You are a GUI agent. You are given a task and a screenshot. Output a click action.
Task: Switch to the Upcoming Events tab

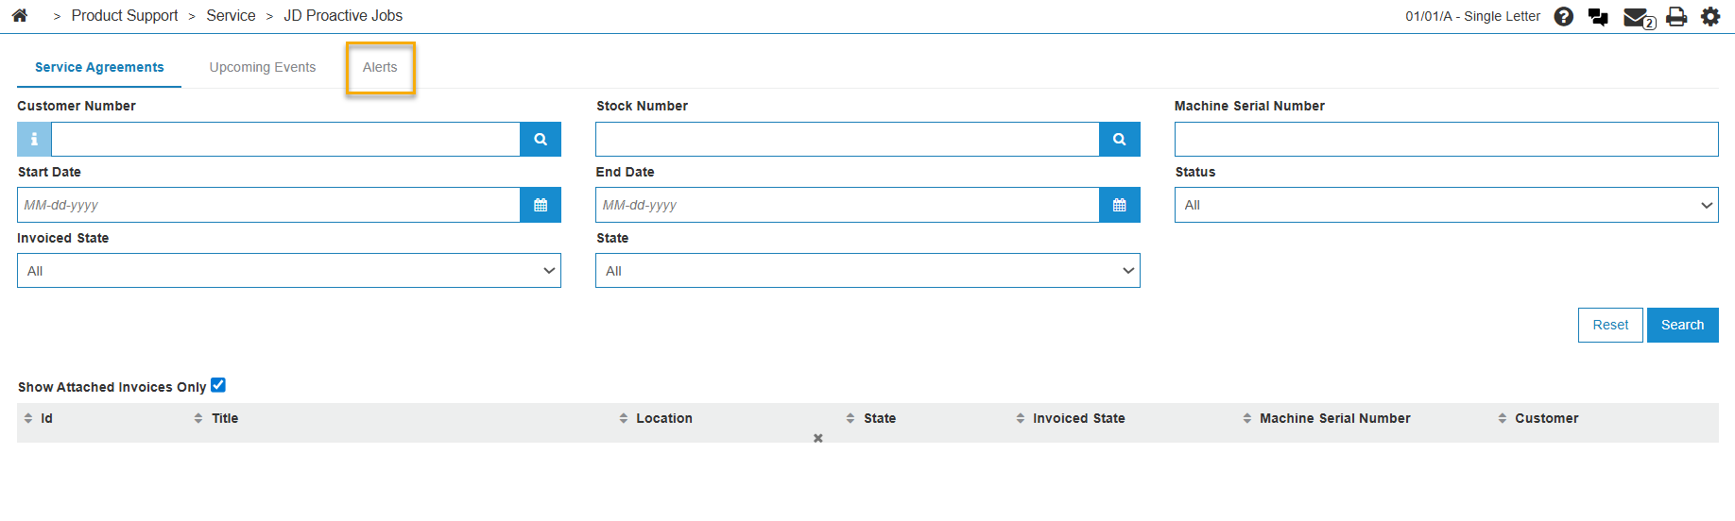(x=263, y=67)
